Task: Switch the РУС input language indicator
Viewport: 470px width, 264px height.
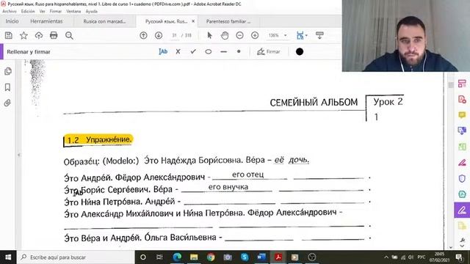Action: click(421, 257)
